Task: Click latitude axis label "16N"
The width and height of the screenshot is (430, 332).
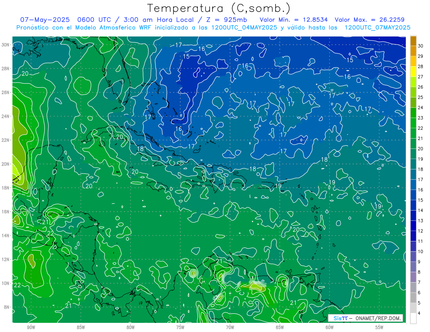Action: [x=6, y=212]
